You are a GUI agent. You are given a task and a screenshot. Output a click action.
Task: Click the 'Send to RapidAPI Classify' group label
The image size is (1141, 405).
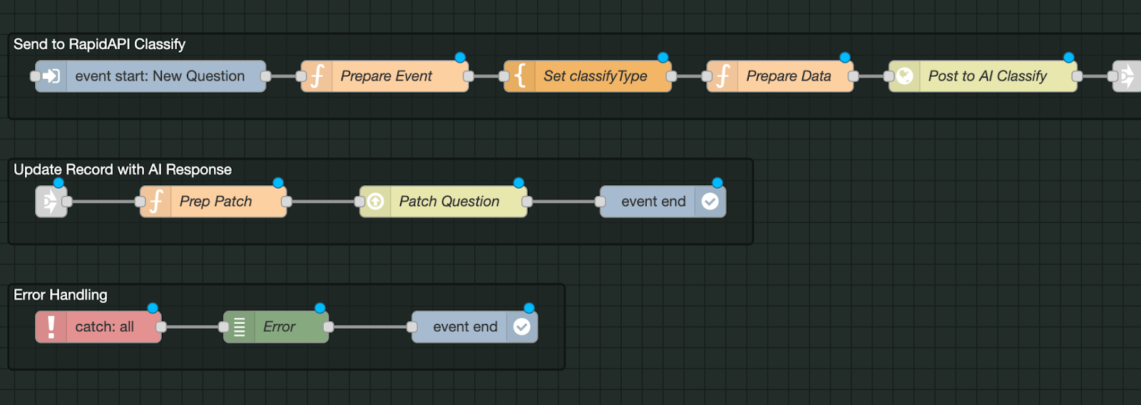[x=99, y=44]
